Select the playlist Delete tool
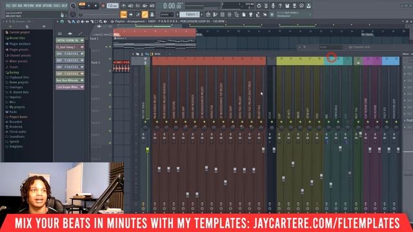This screenshot has width=413, height=232. pos(78,21)
